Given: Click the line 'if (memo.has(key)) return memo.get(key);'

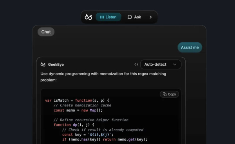Looking at the screenshot, I should pos(105,140).
